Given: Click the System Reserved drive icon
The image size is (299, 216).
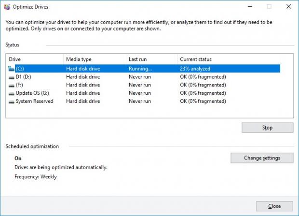Looking at the screenshot, I should coord(12,101).
